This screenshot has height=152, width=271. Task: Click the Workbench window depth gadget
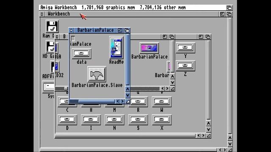[229, 14]
